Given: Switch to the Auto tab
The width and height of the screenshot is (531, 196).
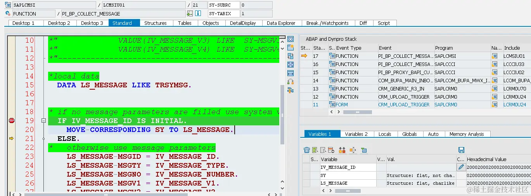Looking at the screenshot, I should click(x=433, y=134).
